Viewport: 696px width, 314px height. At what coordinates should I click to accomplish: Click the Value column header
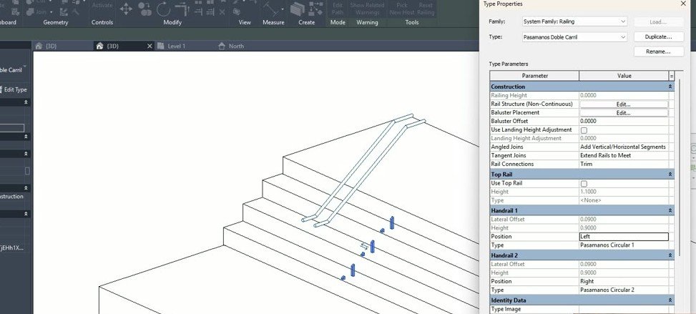(x=624, y=76)
